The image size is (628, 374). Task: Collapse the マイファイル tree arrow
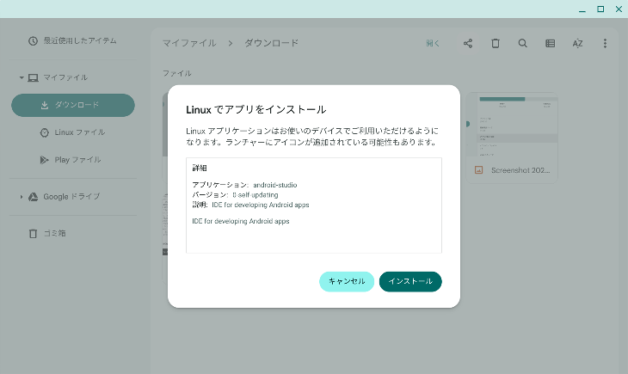22,77
